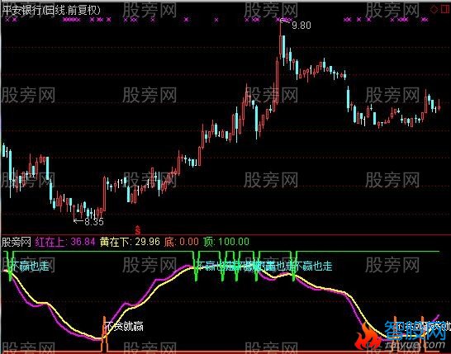Screen dimensions: 451x354
Task: Click the leftmost 不赢也走 sell signal label
Action: click(31, 267)
